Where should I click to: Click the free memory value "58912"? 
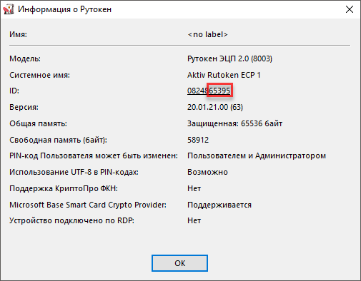[198, 140]
